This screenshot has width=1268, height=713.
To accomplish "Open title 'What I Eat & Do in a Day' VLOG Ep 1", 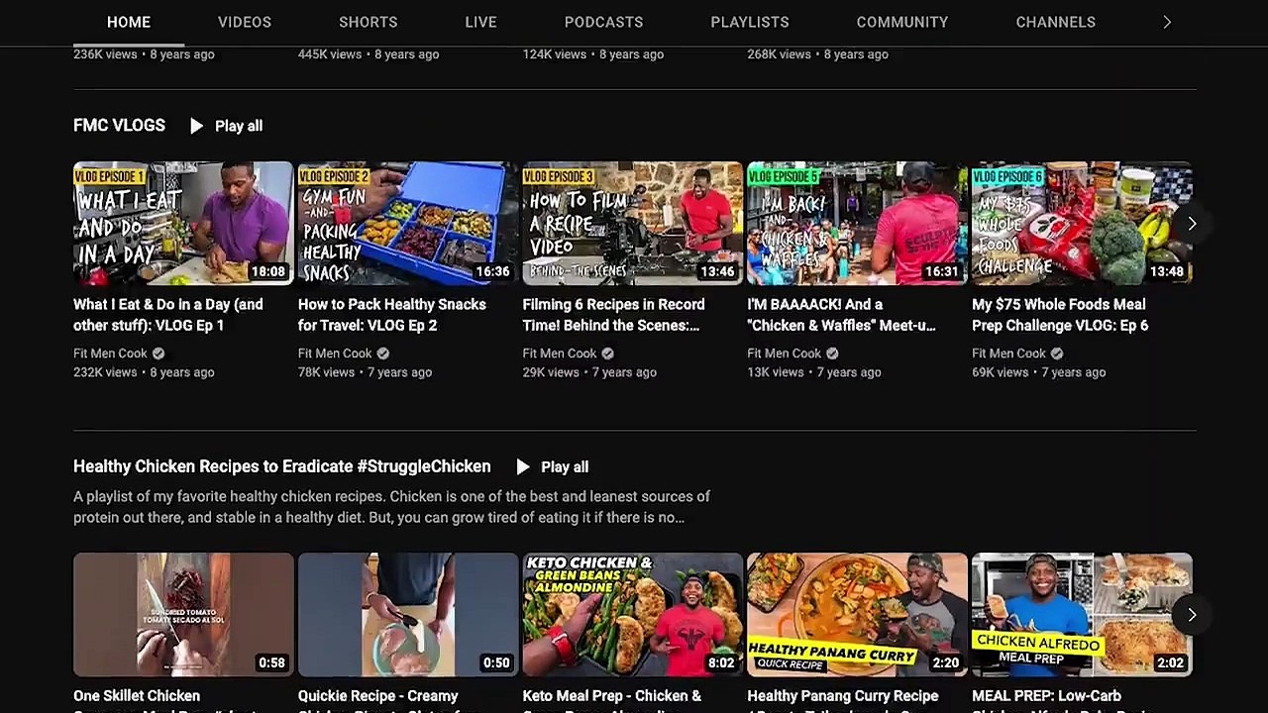I will tap(168, 315).
